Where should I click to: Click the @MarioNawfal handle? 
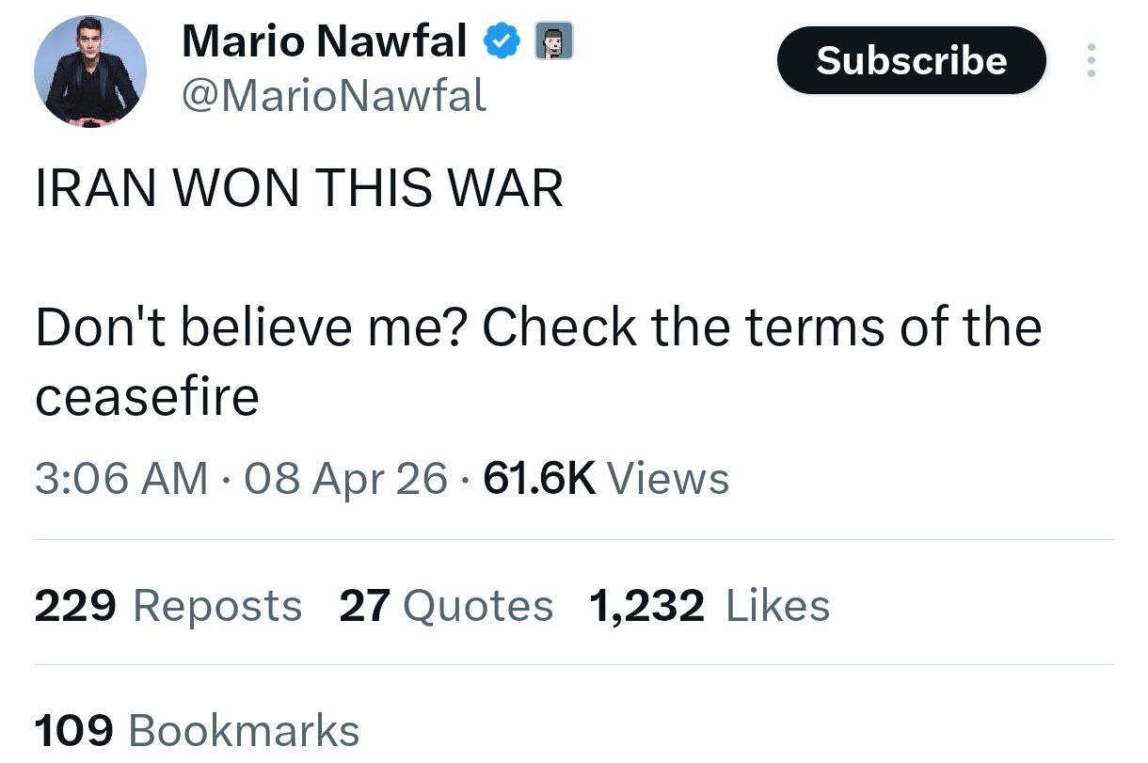332,95
